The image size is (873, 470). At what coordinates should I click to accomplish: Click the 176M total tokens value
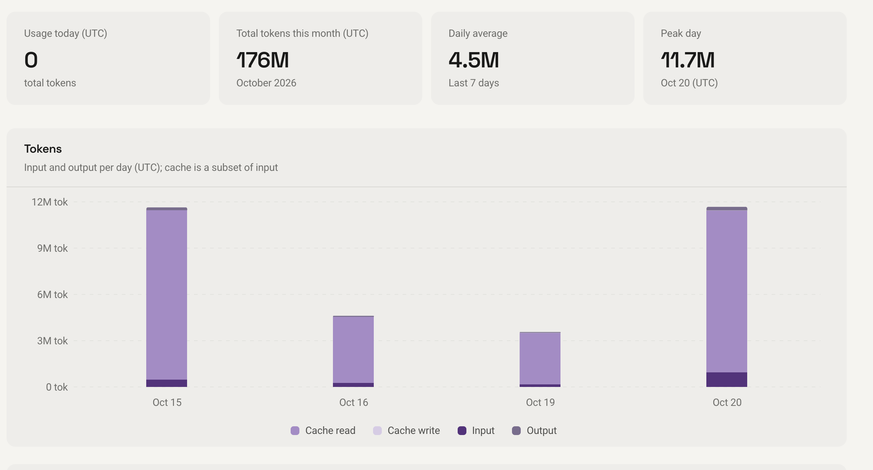[x=263, y=60]
